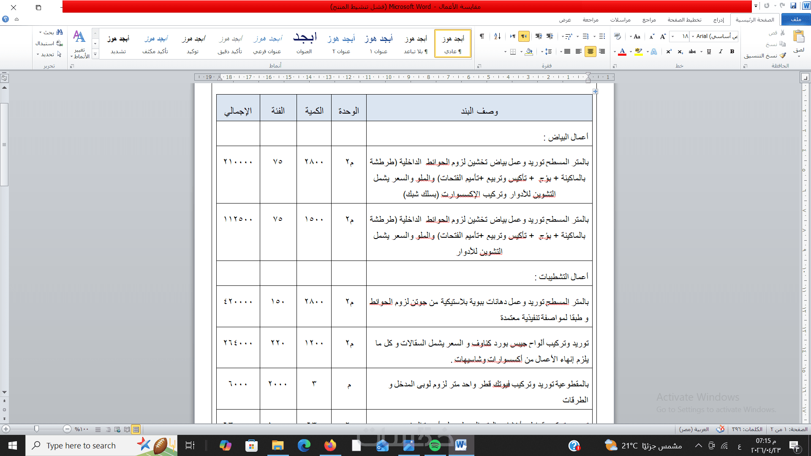The image size is (811, 456).
Task: Open the إدراج (Insert) ribbon tab
Action: (x=718, y=20)
